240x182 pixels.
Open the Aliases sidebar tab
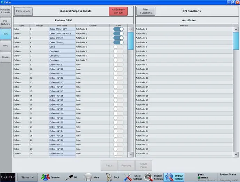pyautogui.click(x=6, y=57)
